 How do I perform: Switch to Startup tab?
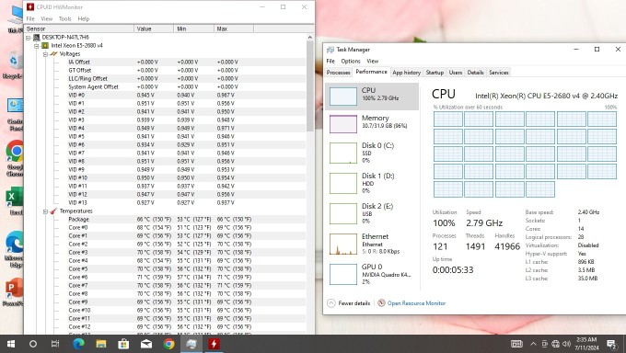click(x=435, y=73)
